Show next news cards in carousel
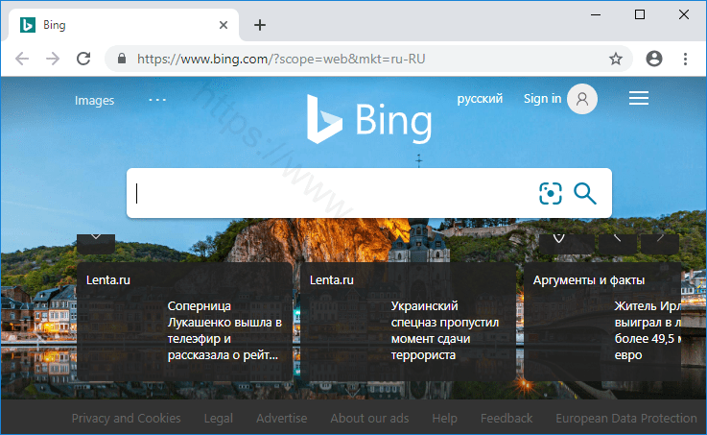This screenshot has height=435, width=707. 660,238
